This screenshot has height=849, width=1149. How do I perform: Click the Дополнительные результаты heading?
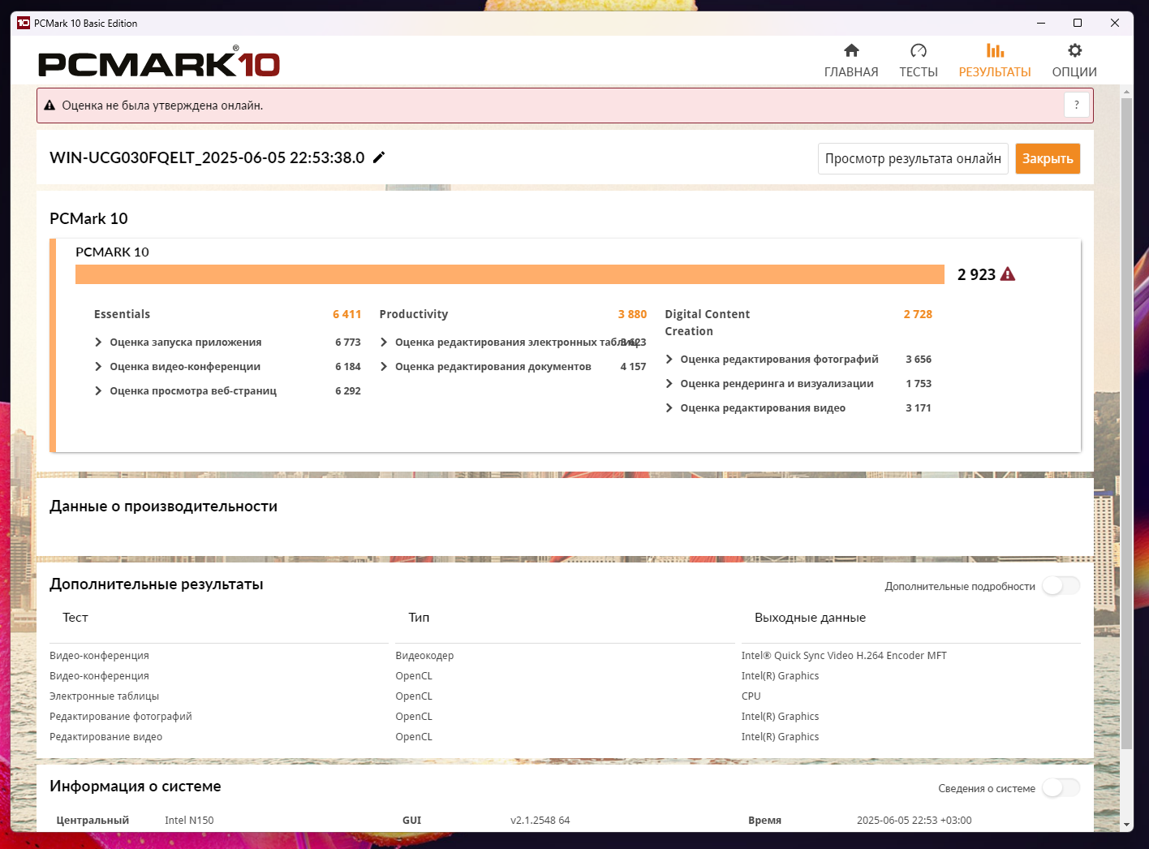click(x=156, y=584)
